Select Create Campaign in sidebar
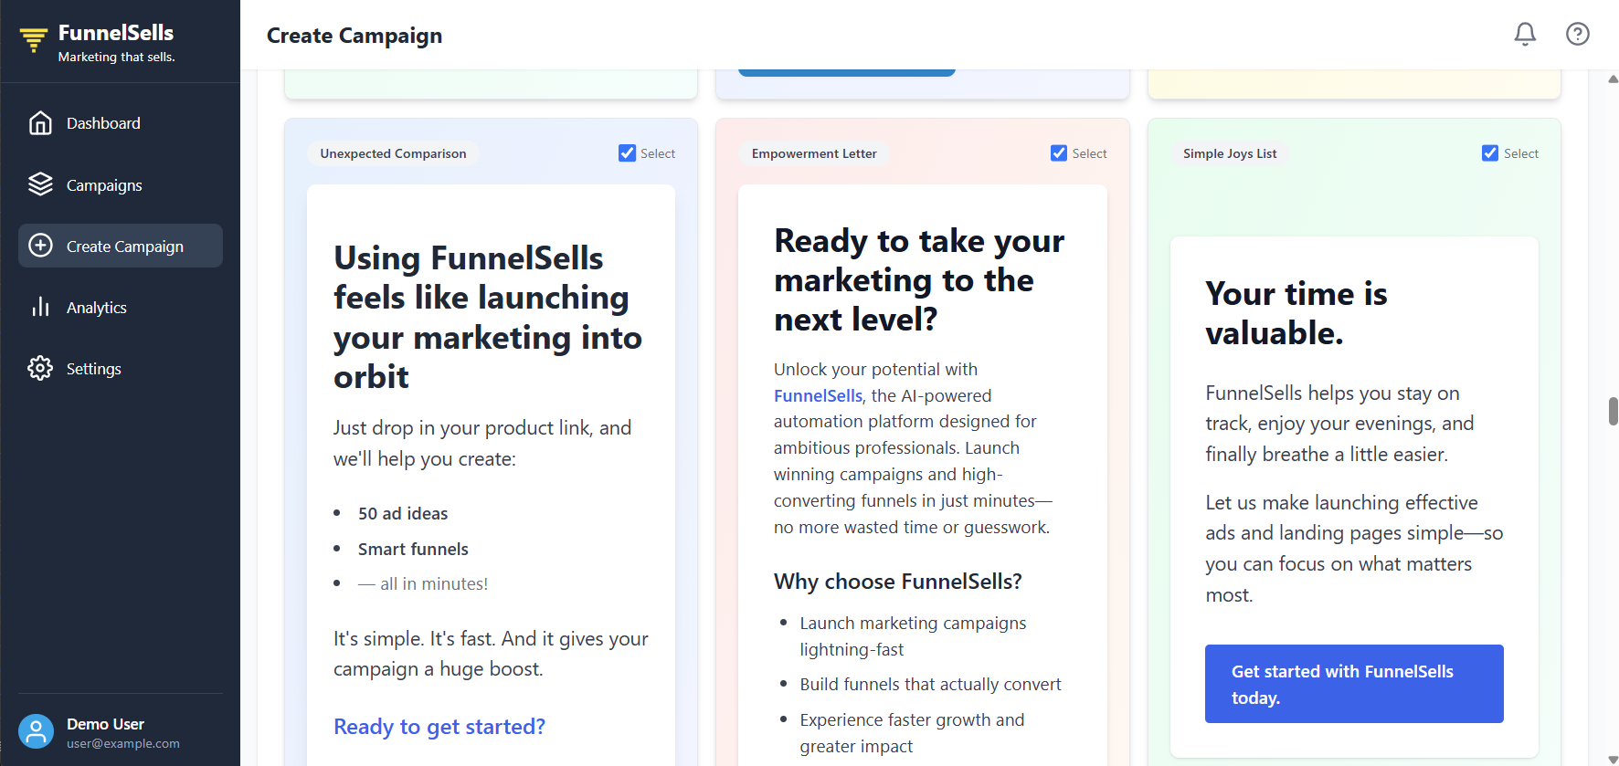Image resolution: width=1619 pixels, height=766 pixels. [x=121, y=246]
